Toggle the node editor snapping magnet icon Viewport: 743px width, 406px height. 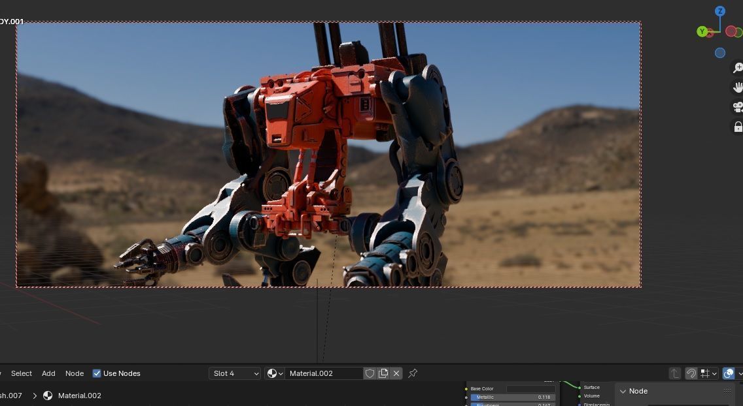coord(691,373)
